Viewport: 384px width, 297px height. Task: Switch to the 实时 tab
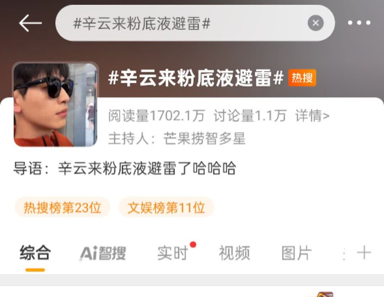[173, 253]
